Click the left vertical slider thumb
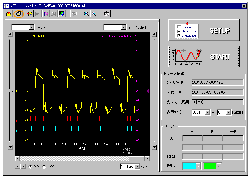This screenshot has height=178, width=250. coord(10,91)
